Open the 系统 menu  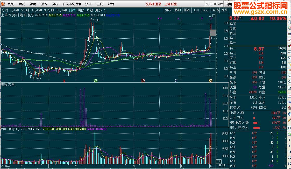(x=11, y=4)
